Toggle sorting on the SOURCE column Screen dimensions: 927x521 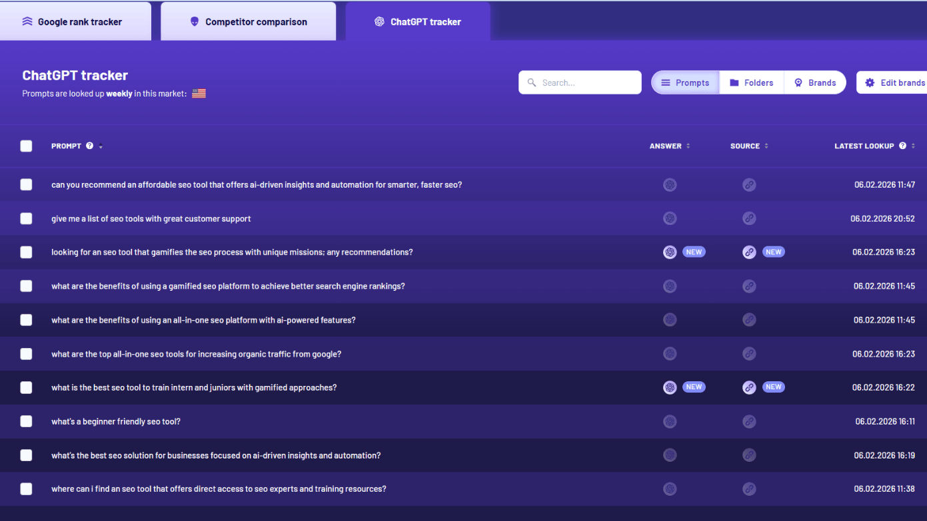pos(766,146)
